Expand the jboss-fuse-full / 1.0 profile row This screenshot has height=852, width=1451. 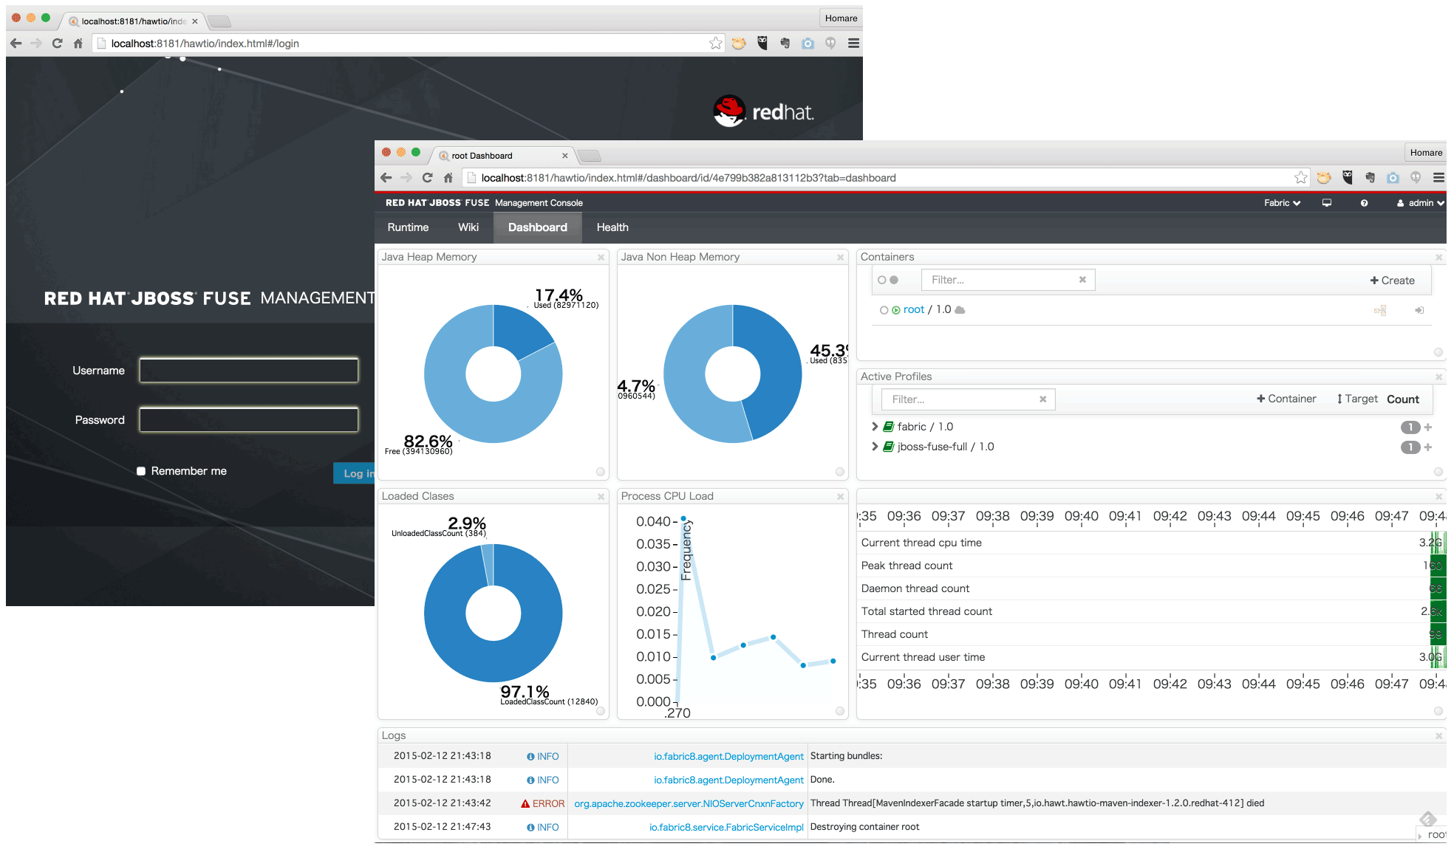tap(875, 447)
